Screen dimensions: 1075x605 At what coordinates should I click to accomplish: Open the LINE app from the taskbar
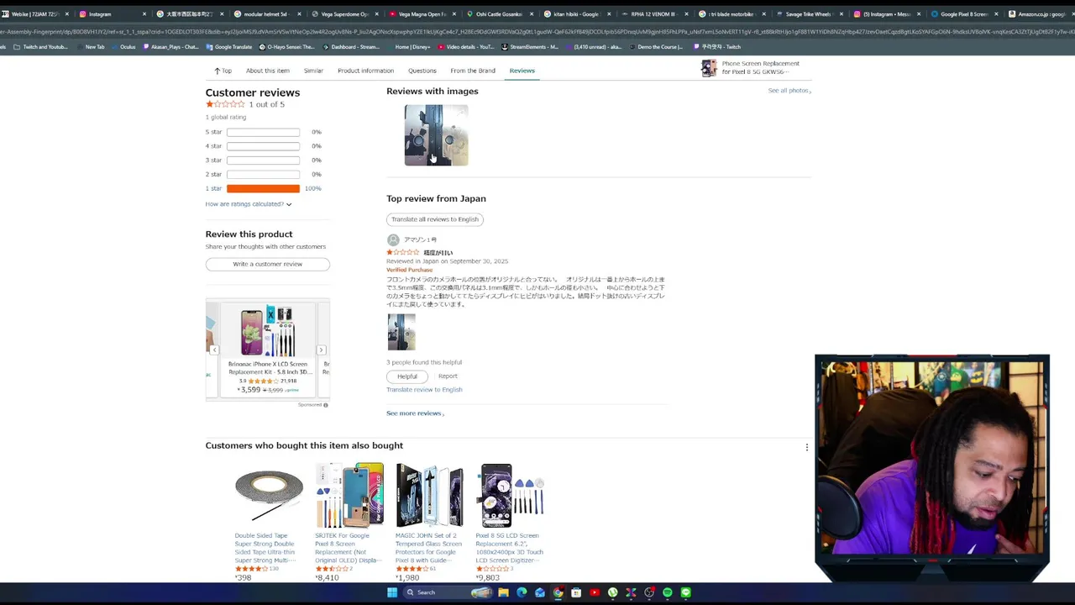[x=686, y=592]
